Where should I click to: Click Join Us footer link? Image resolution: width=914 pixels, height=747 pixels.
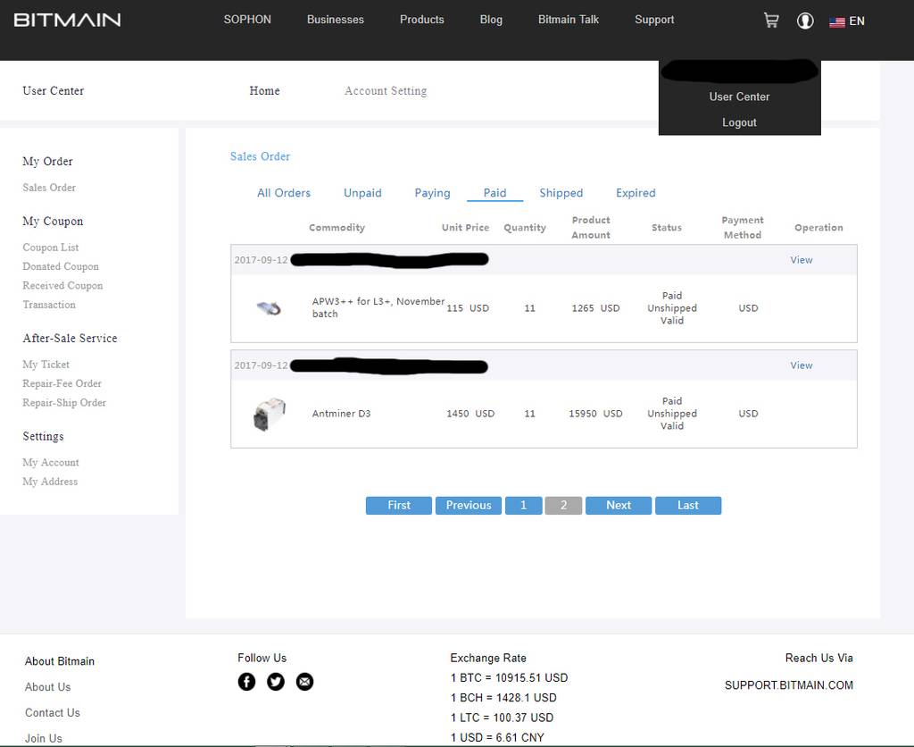(x=43, y=738)
